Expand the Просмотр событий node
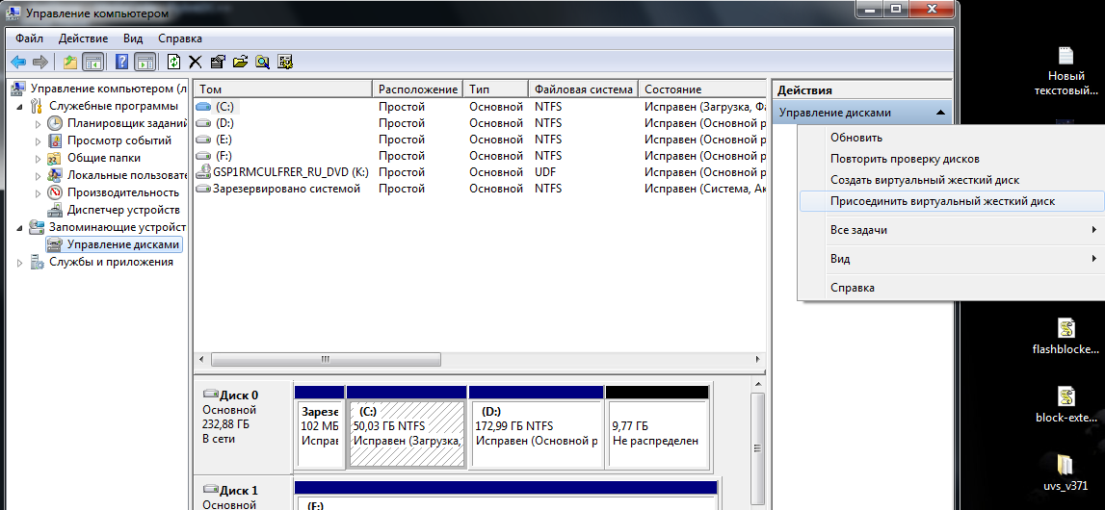The width and height of the screenshot is (1105, 510). click(x=39, y=140)
